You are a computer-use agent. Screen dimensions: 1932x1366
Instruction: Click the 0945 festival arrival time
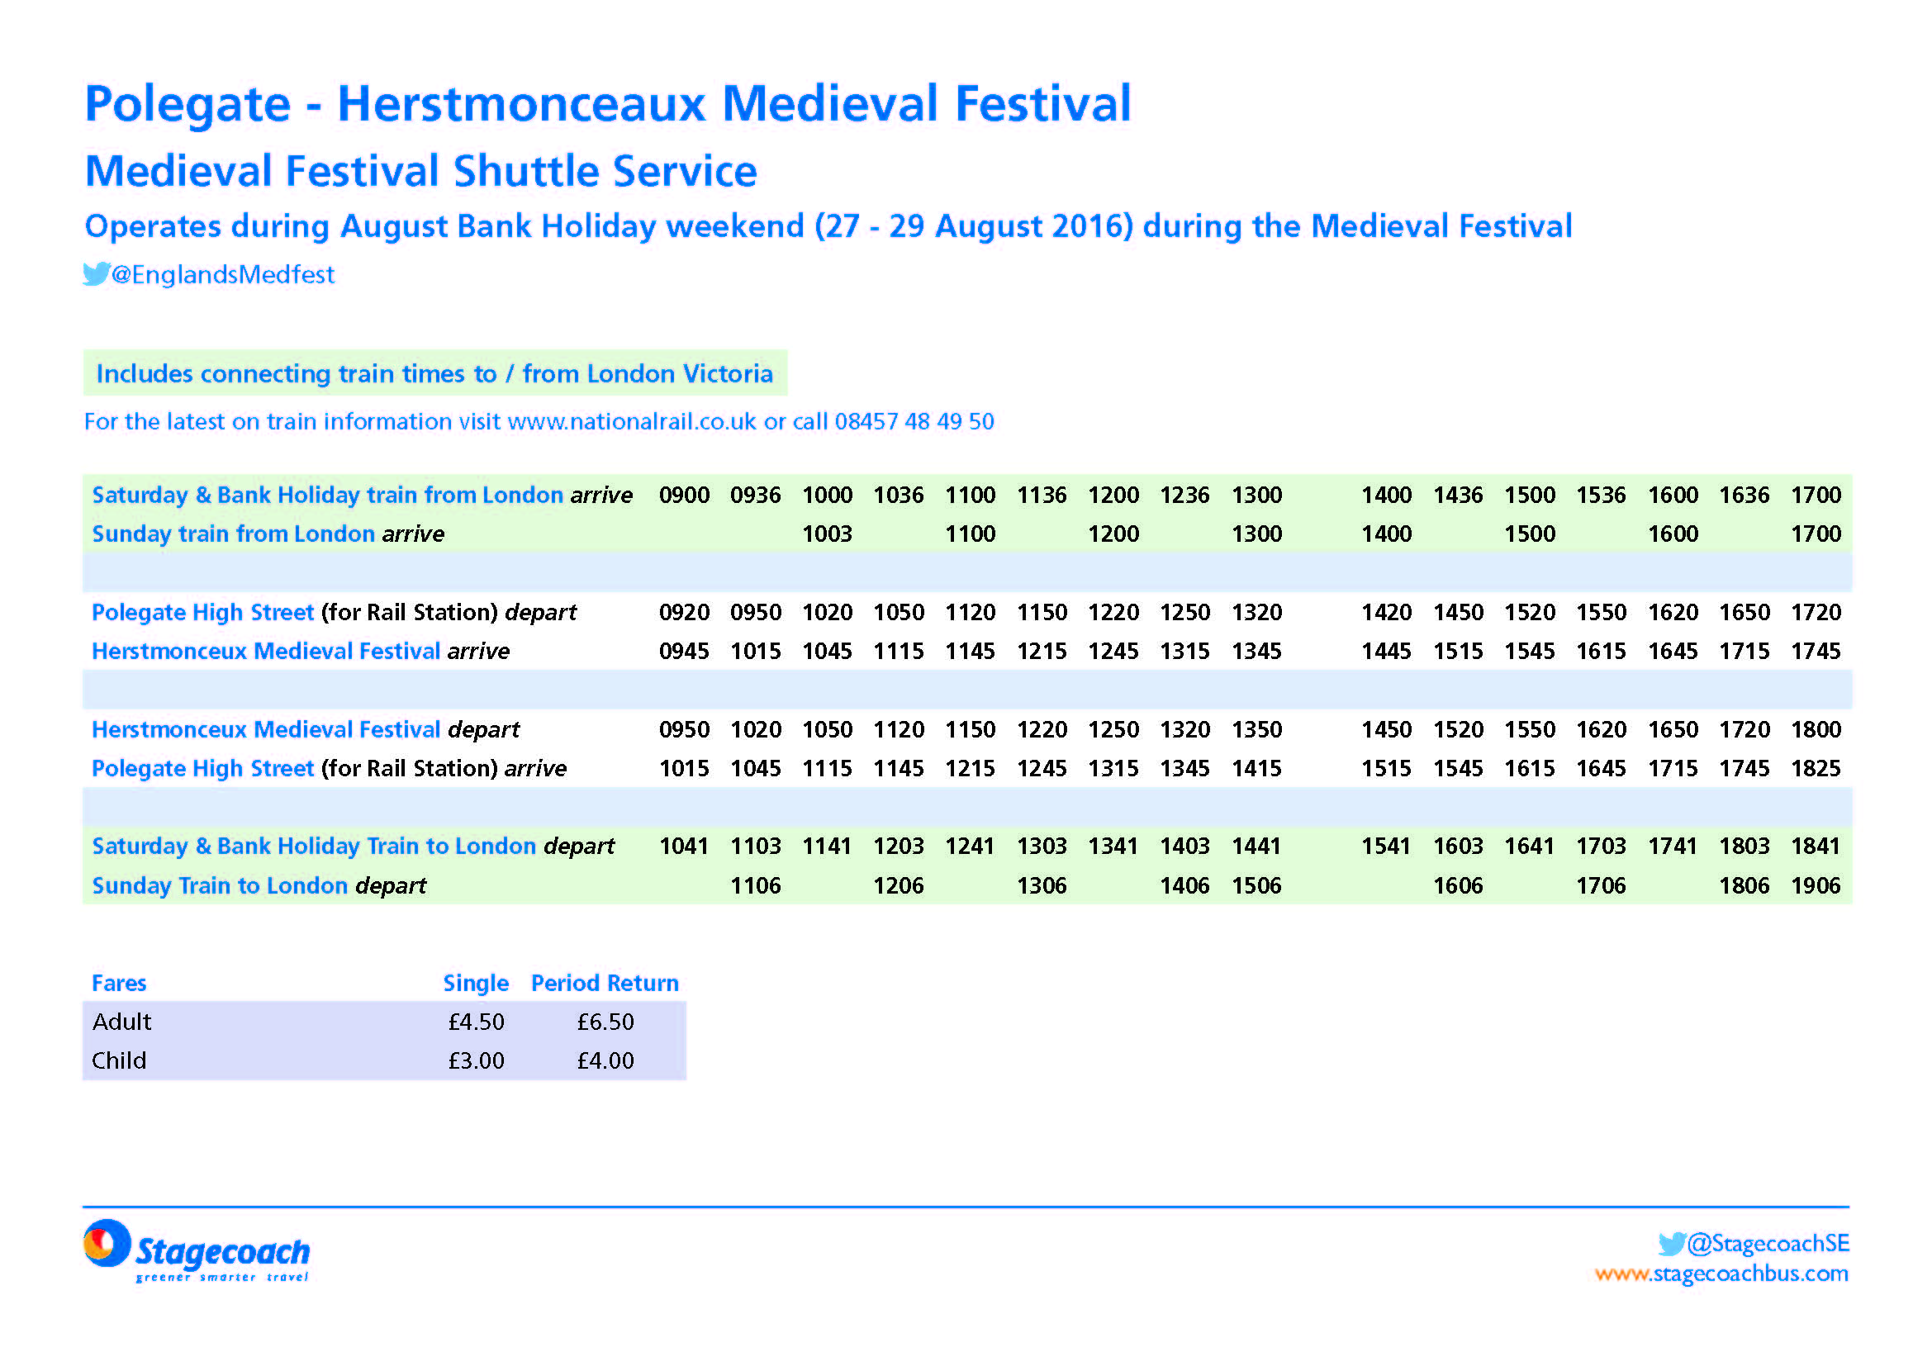(x=684, y=651)
